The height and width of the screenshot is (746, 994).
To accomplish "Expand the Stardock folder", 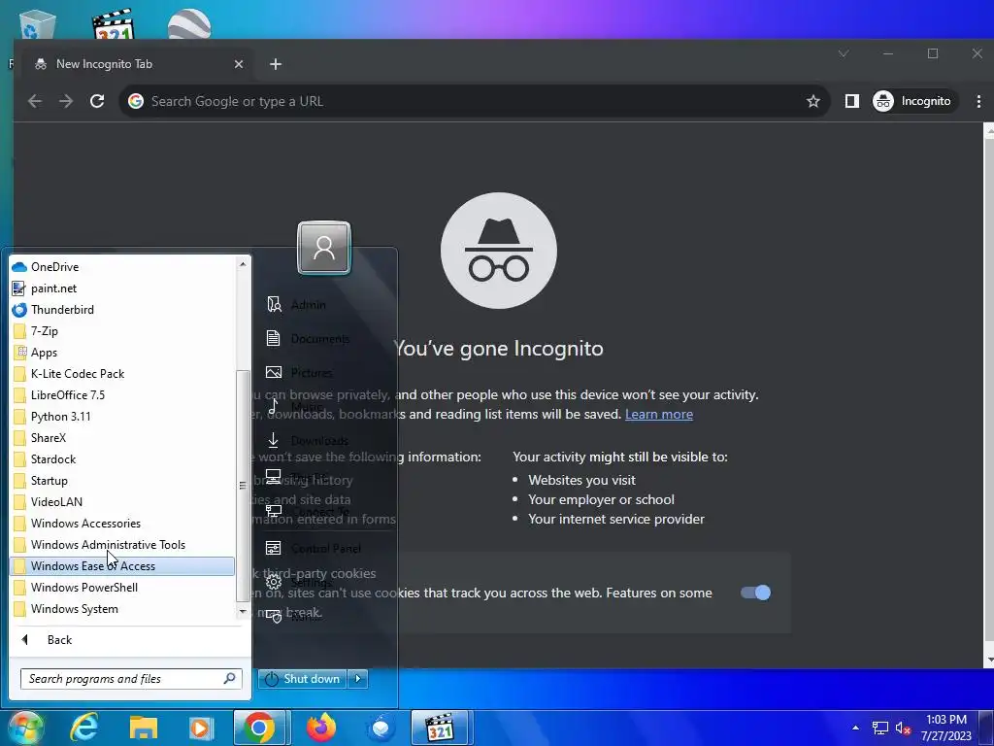I will pos(122,459).
